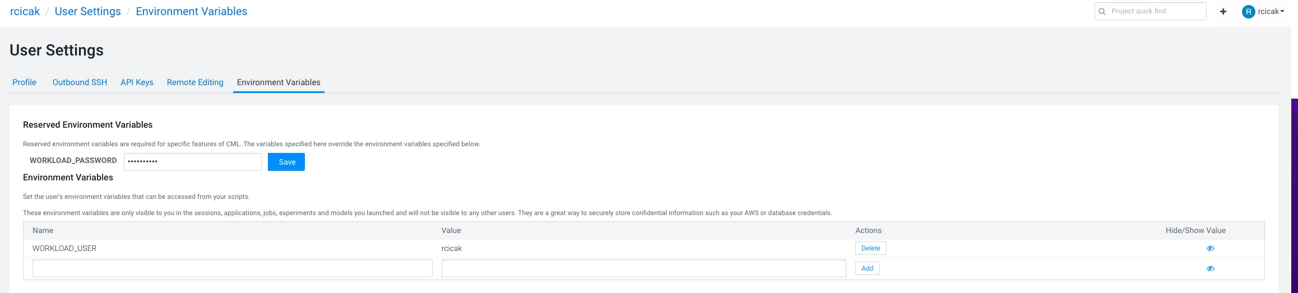Focus the WORKLOAD_PASSWORD field
1298x293 pixels.
point(193,162)
